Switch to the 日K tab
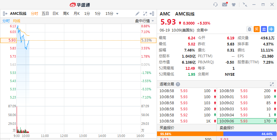Image resolution: width=277 pixels, height=140 pixels. pos(55,14)
